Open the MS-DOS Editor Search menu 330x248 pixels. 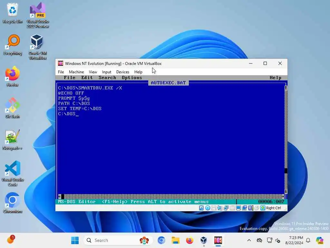pos(107,77)
